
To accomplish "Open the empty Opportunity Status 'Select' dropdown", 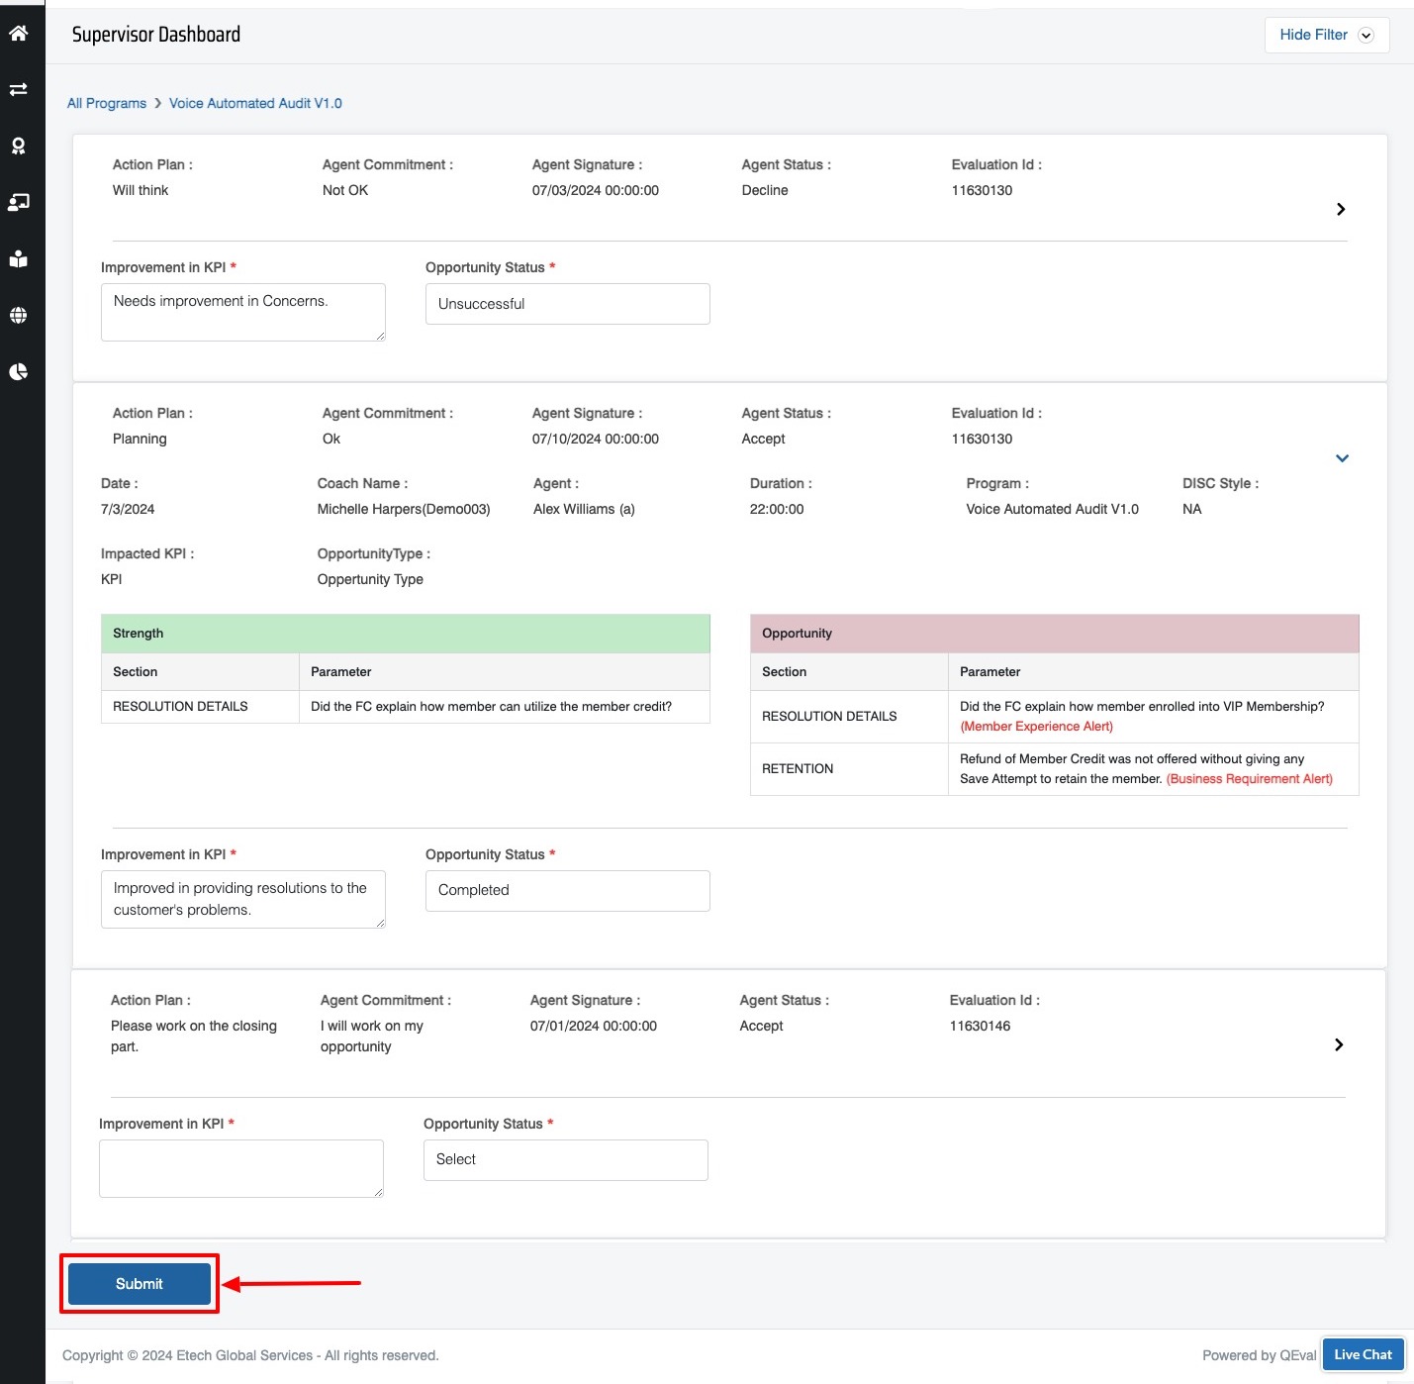I will pyautogui.click(x=565, y=1160).
